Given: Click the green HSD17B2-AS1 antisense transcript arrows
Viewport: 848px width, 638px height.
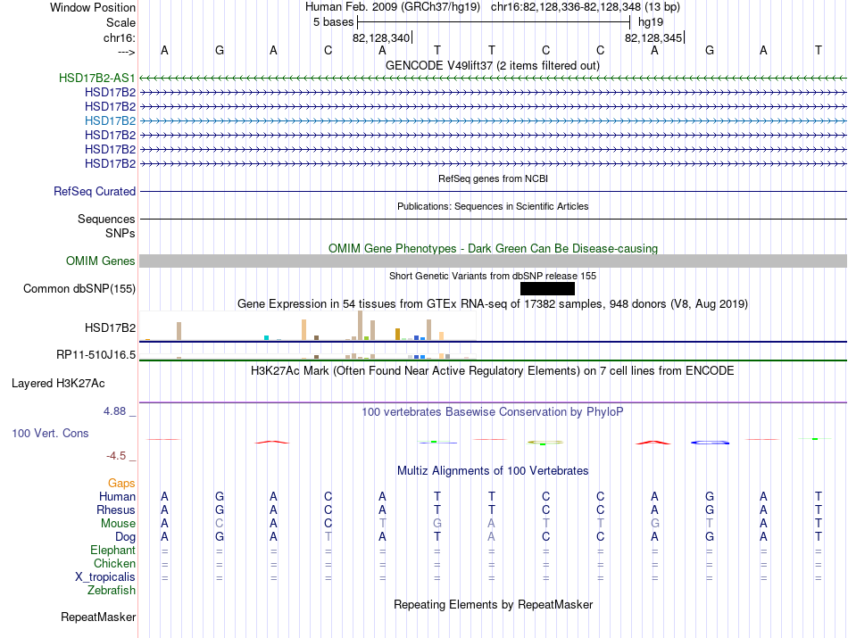Looking at the screenshot, I should pyautogui.click(x=493, y=79).
